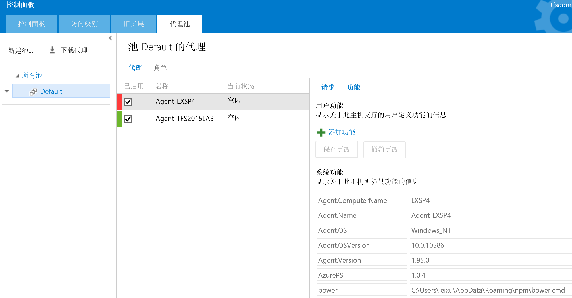Open the 所有池 tree item

tap(32, 76)
